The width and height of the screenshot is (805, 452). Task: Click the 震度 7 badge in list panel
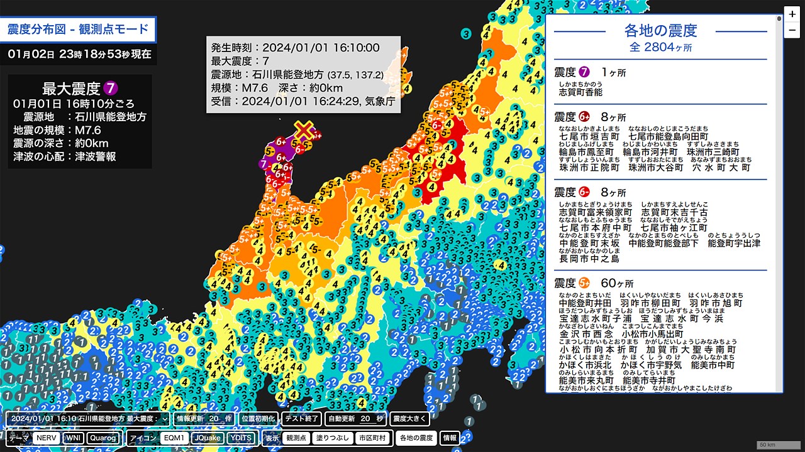tap(584, 72)
